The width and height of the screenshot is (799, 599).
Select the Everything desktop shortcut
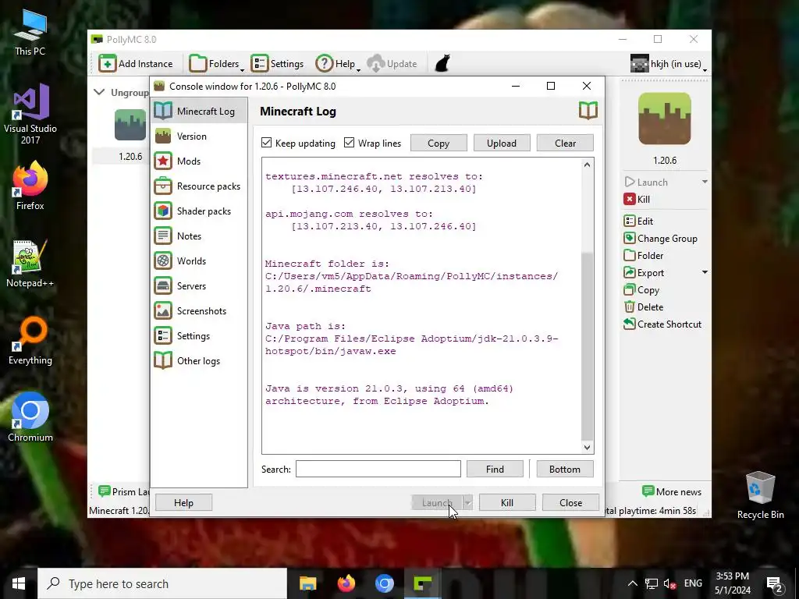click(x=30, y=341)
